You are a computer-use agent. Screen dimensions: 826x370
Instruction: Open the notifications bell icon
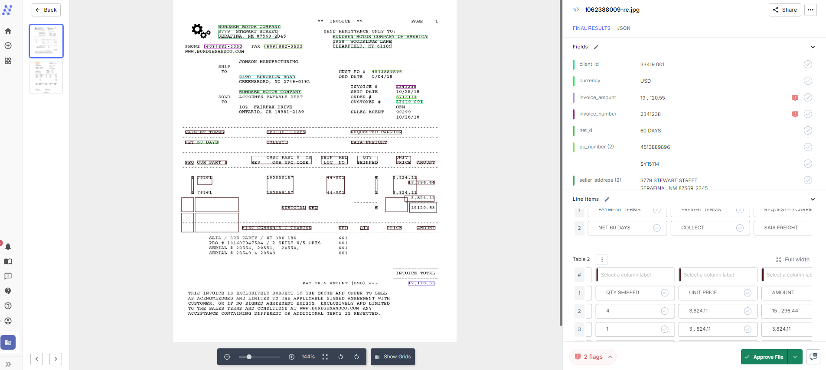coord(8,247)
